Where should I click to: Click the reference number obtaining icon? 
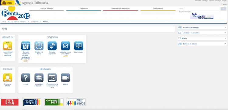(8, 46)
